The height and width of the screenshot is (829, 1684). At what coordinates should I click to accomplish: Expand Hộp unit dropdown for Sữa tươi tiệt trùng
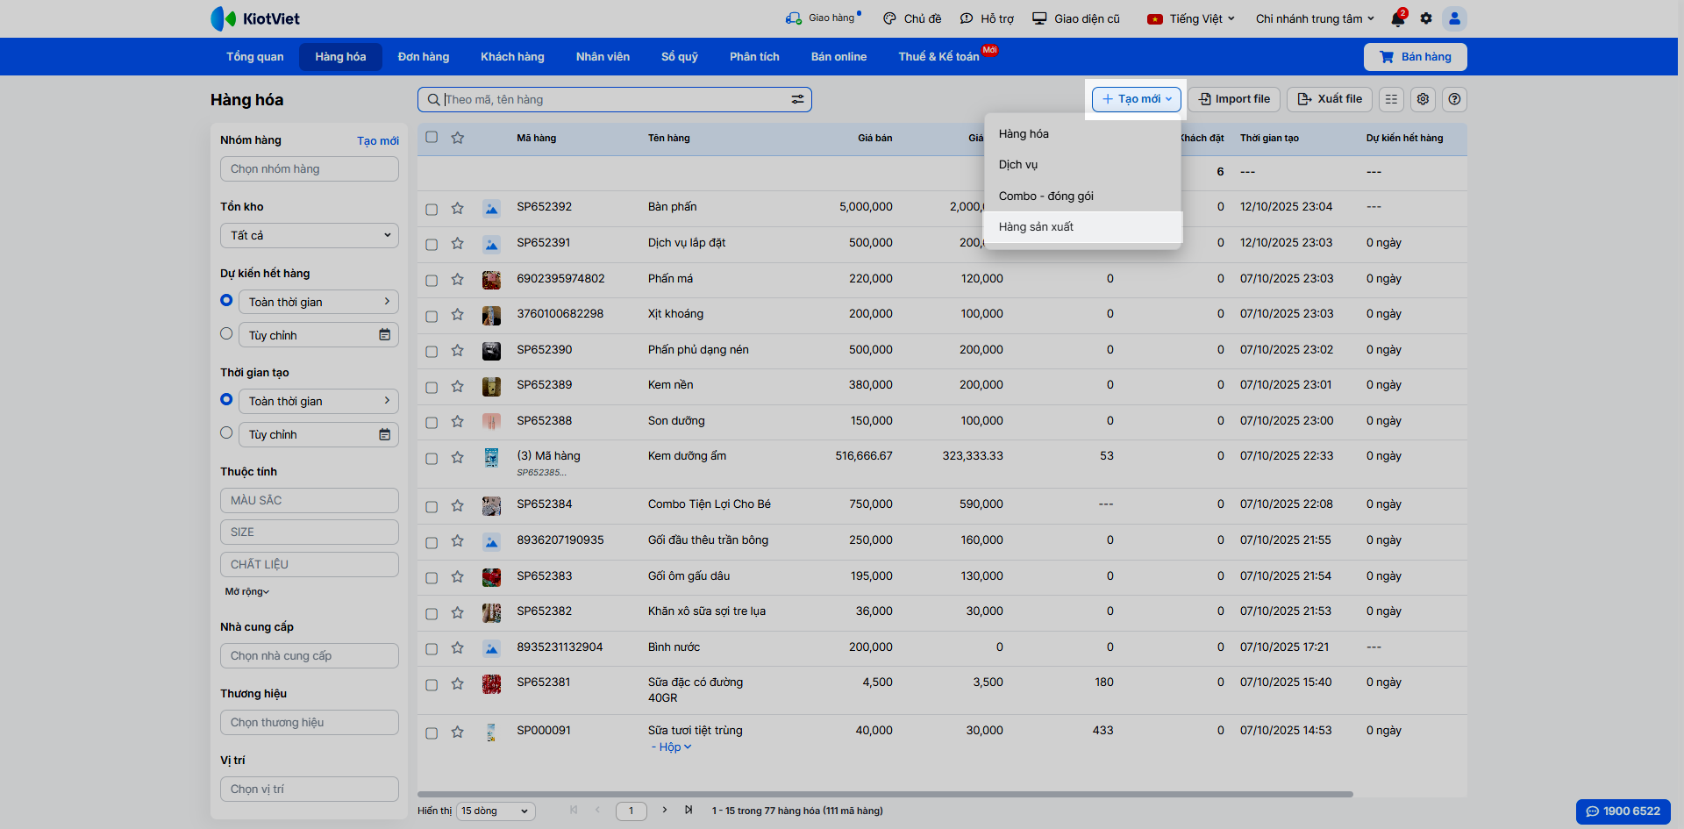674,747
